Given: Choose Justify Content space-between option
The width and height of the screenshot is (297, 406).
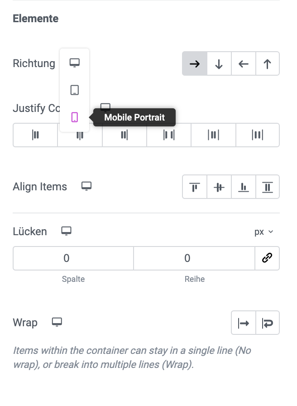Looking at the screenshot, I should pos(169,135).
